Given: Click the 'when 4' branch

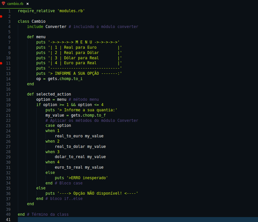Looking at the screenshot, I should click(x=53, y=162).
